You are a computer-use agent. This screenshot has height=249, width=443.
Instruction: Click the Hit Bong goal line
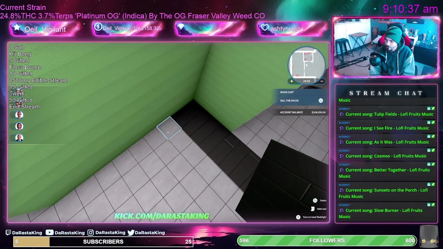20,54
